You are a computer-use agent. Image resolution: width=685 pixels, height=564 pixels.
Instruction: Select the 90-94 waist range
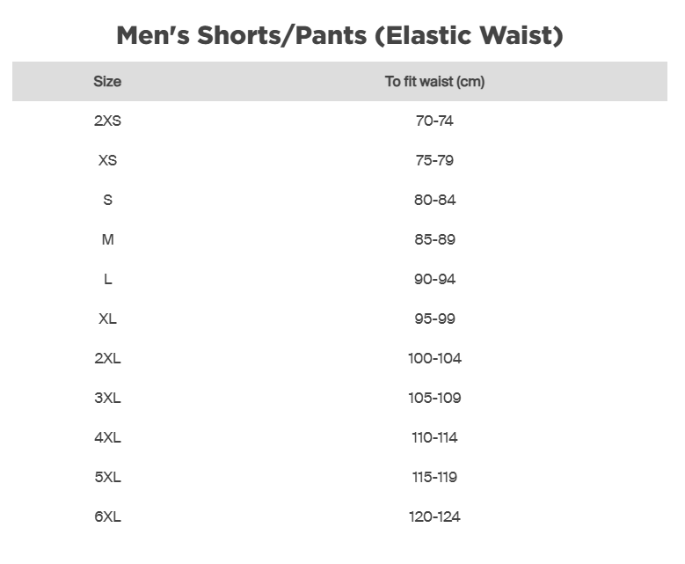(x=434, y=279)
